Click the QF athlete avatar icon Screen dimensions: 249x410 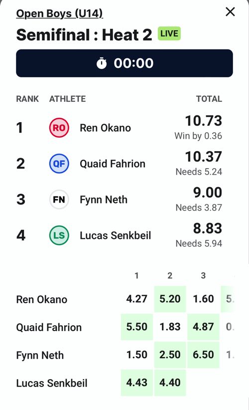[x=59, y=164]
